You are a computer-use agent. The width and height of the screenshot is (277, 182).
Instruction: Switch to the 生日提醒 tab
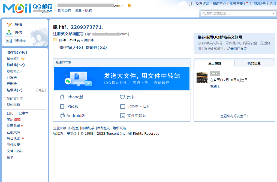215,63
